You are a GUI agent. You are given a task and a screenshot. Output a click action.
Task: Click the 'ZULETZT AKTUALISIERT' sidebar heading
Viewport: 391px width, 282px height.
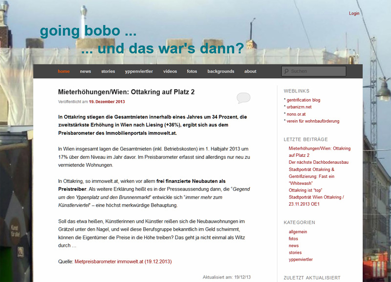312,278
